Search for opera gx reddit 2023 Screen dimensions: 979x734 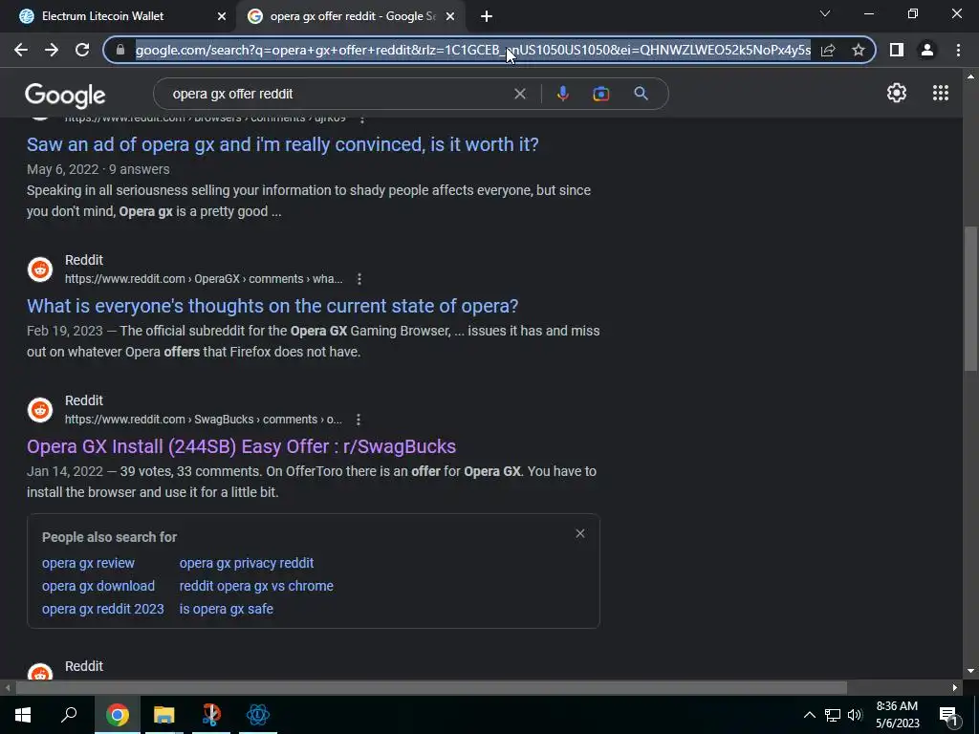(103, 609)
